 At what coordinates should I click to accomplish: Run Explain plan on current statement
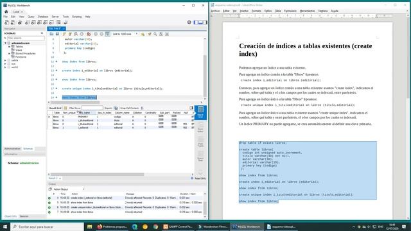click(x=76, y=34)
